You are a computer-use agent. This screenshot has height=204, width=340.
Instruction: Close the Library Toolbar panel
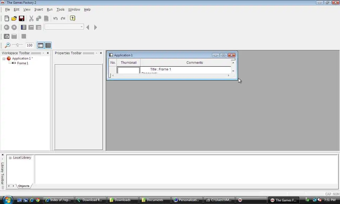pos(3,155)
